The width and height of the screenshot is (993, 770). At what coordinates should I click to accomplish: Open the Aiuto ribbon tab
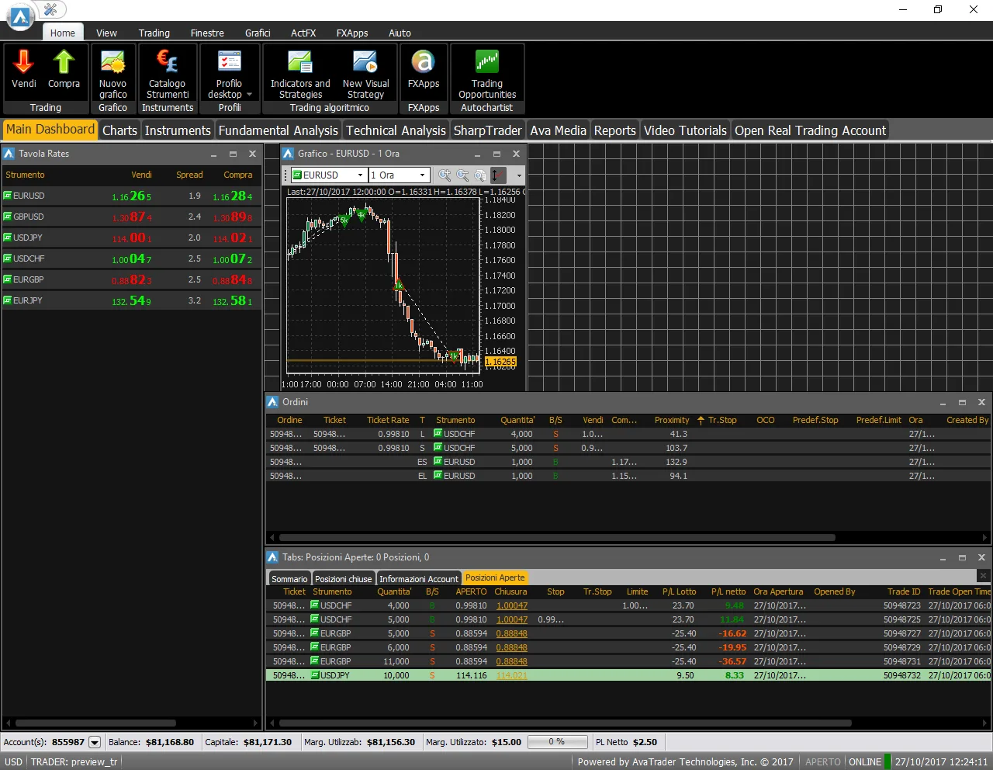pos(400,33)
